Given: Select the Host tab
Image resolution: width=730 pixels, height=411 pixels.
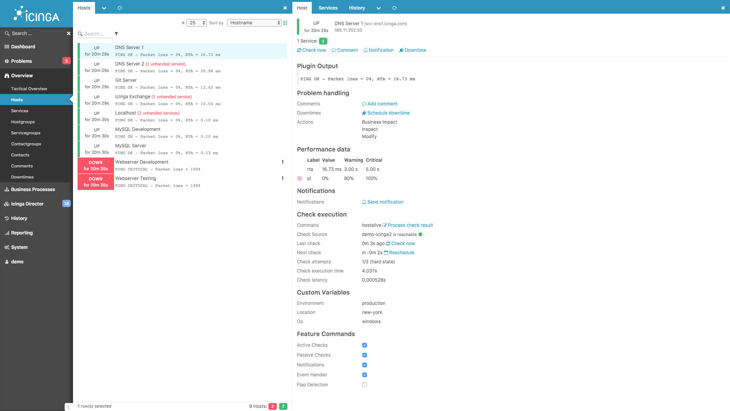Looking at the screenshot, I should 302,8.
